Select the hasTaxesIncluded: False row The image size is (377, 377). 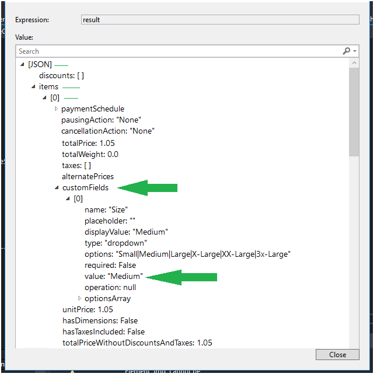(104, 331)
